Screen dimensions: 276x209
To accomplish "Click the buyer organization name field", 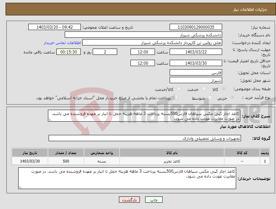I will [143, 35].
